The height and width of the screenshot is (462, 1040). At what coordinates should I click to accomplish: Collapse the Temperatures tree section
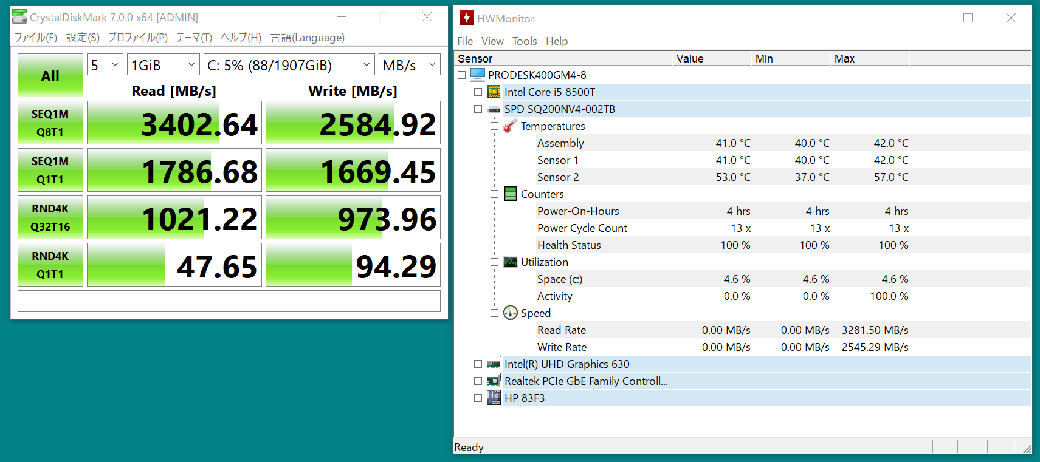pyautogui.click(x=495, y=126)
